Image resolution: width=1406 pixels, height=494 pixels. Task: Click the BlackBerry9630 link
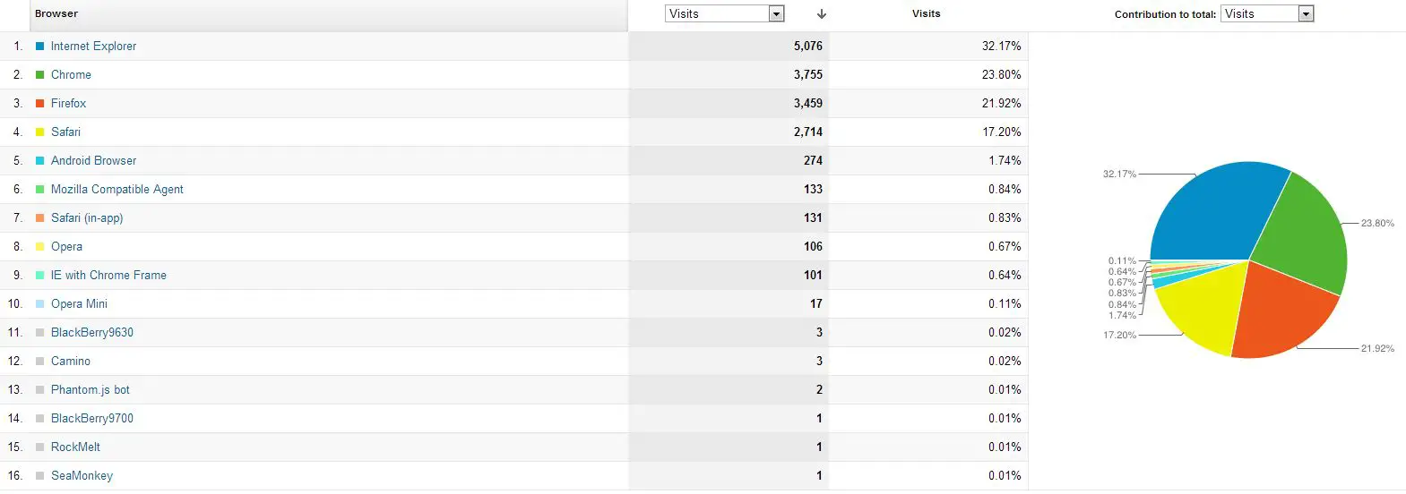pos(91,332)
